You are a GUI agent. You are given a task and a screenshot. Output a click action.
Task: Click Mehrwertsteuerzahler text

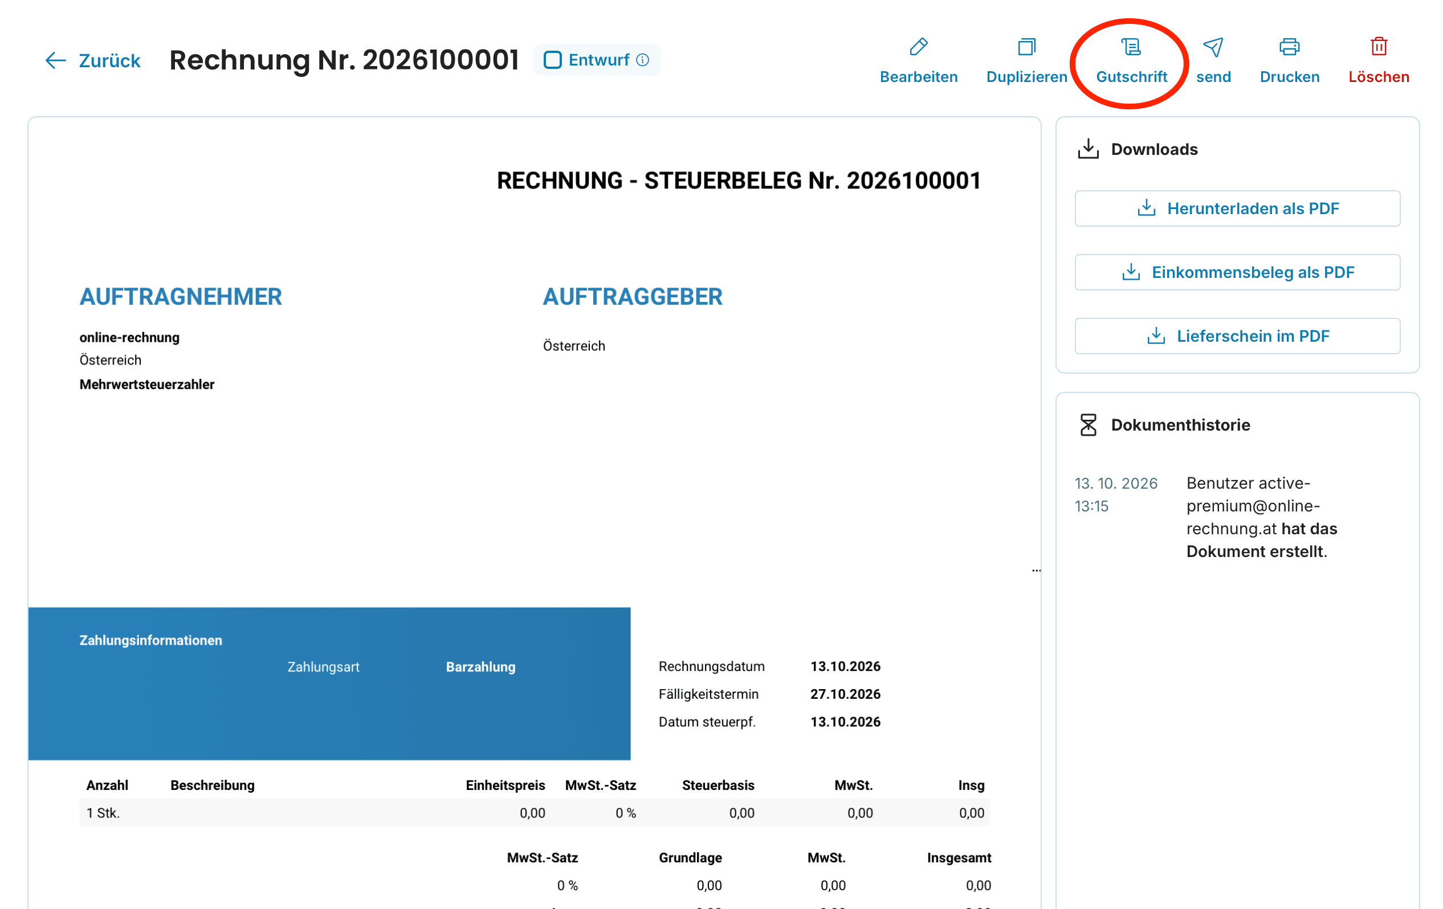pos(147,384)
